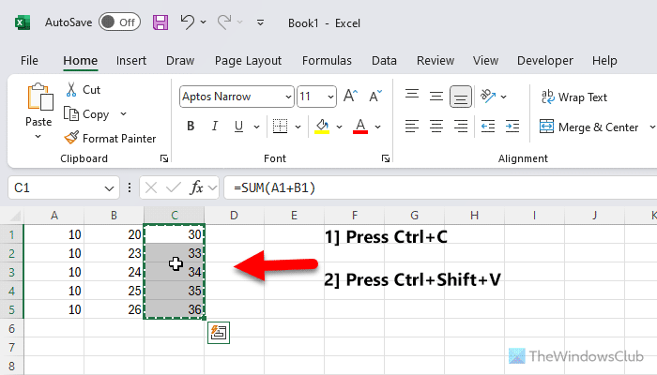Click the Orientation text angle icon

(488, 96)
